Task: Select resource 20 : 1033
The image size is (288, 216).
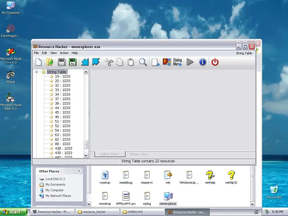Action: pos(62,81)
